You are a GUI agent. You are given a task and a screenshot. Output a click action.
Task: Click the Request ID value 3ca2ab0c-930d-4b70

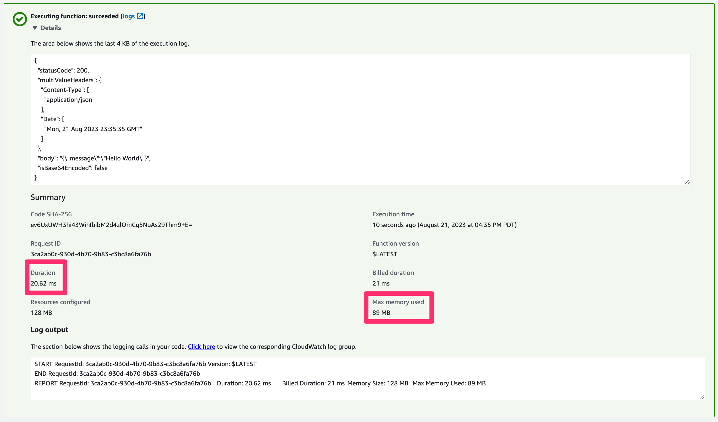(x=91, y=254)
